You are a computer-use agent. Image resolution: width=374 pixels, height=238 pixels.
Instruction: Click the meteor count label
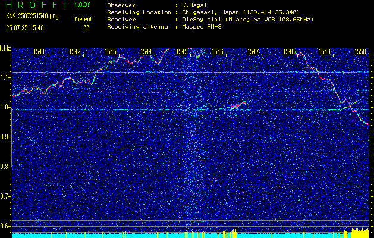pyautogui.click(x=83, y=19)
